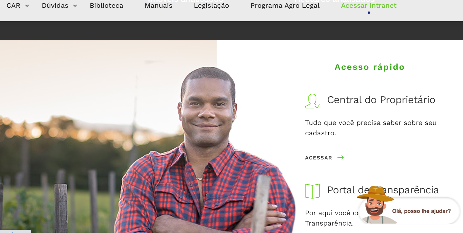Click the Central do Proprietário user icon
463x233 pixels.
[312, 101]
